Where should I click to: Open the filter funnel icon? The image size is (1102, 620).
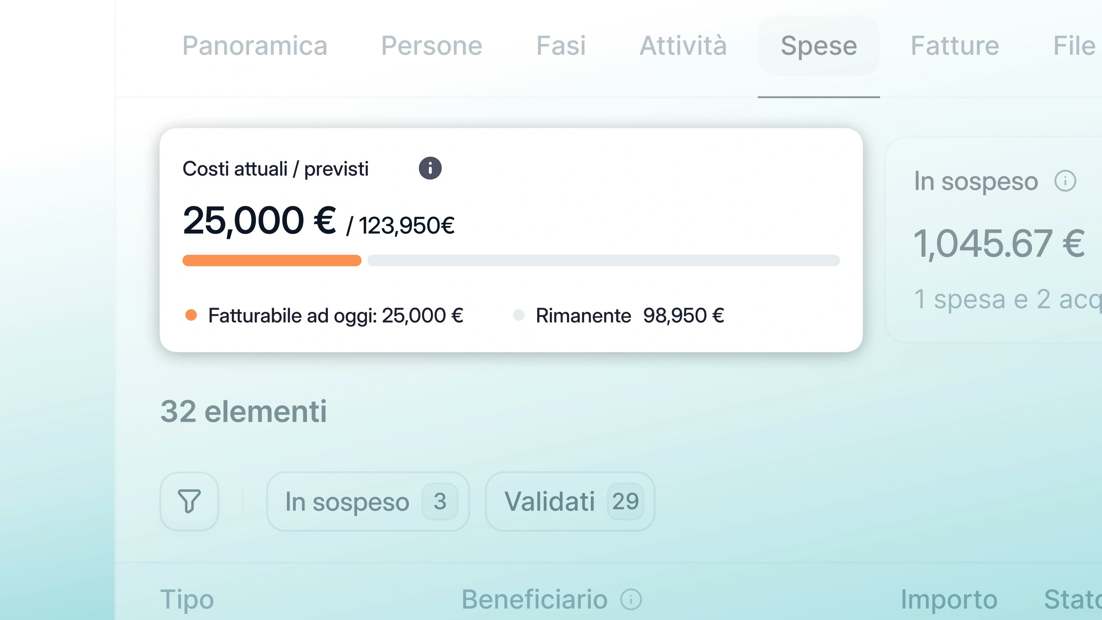click(x=189, y=501)
